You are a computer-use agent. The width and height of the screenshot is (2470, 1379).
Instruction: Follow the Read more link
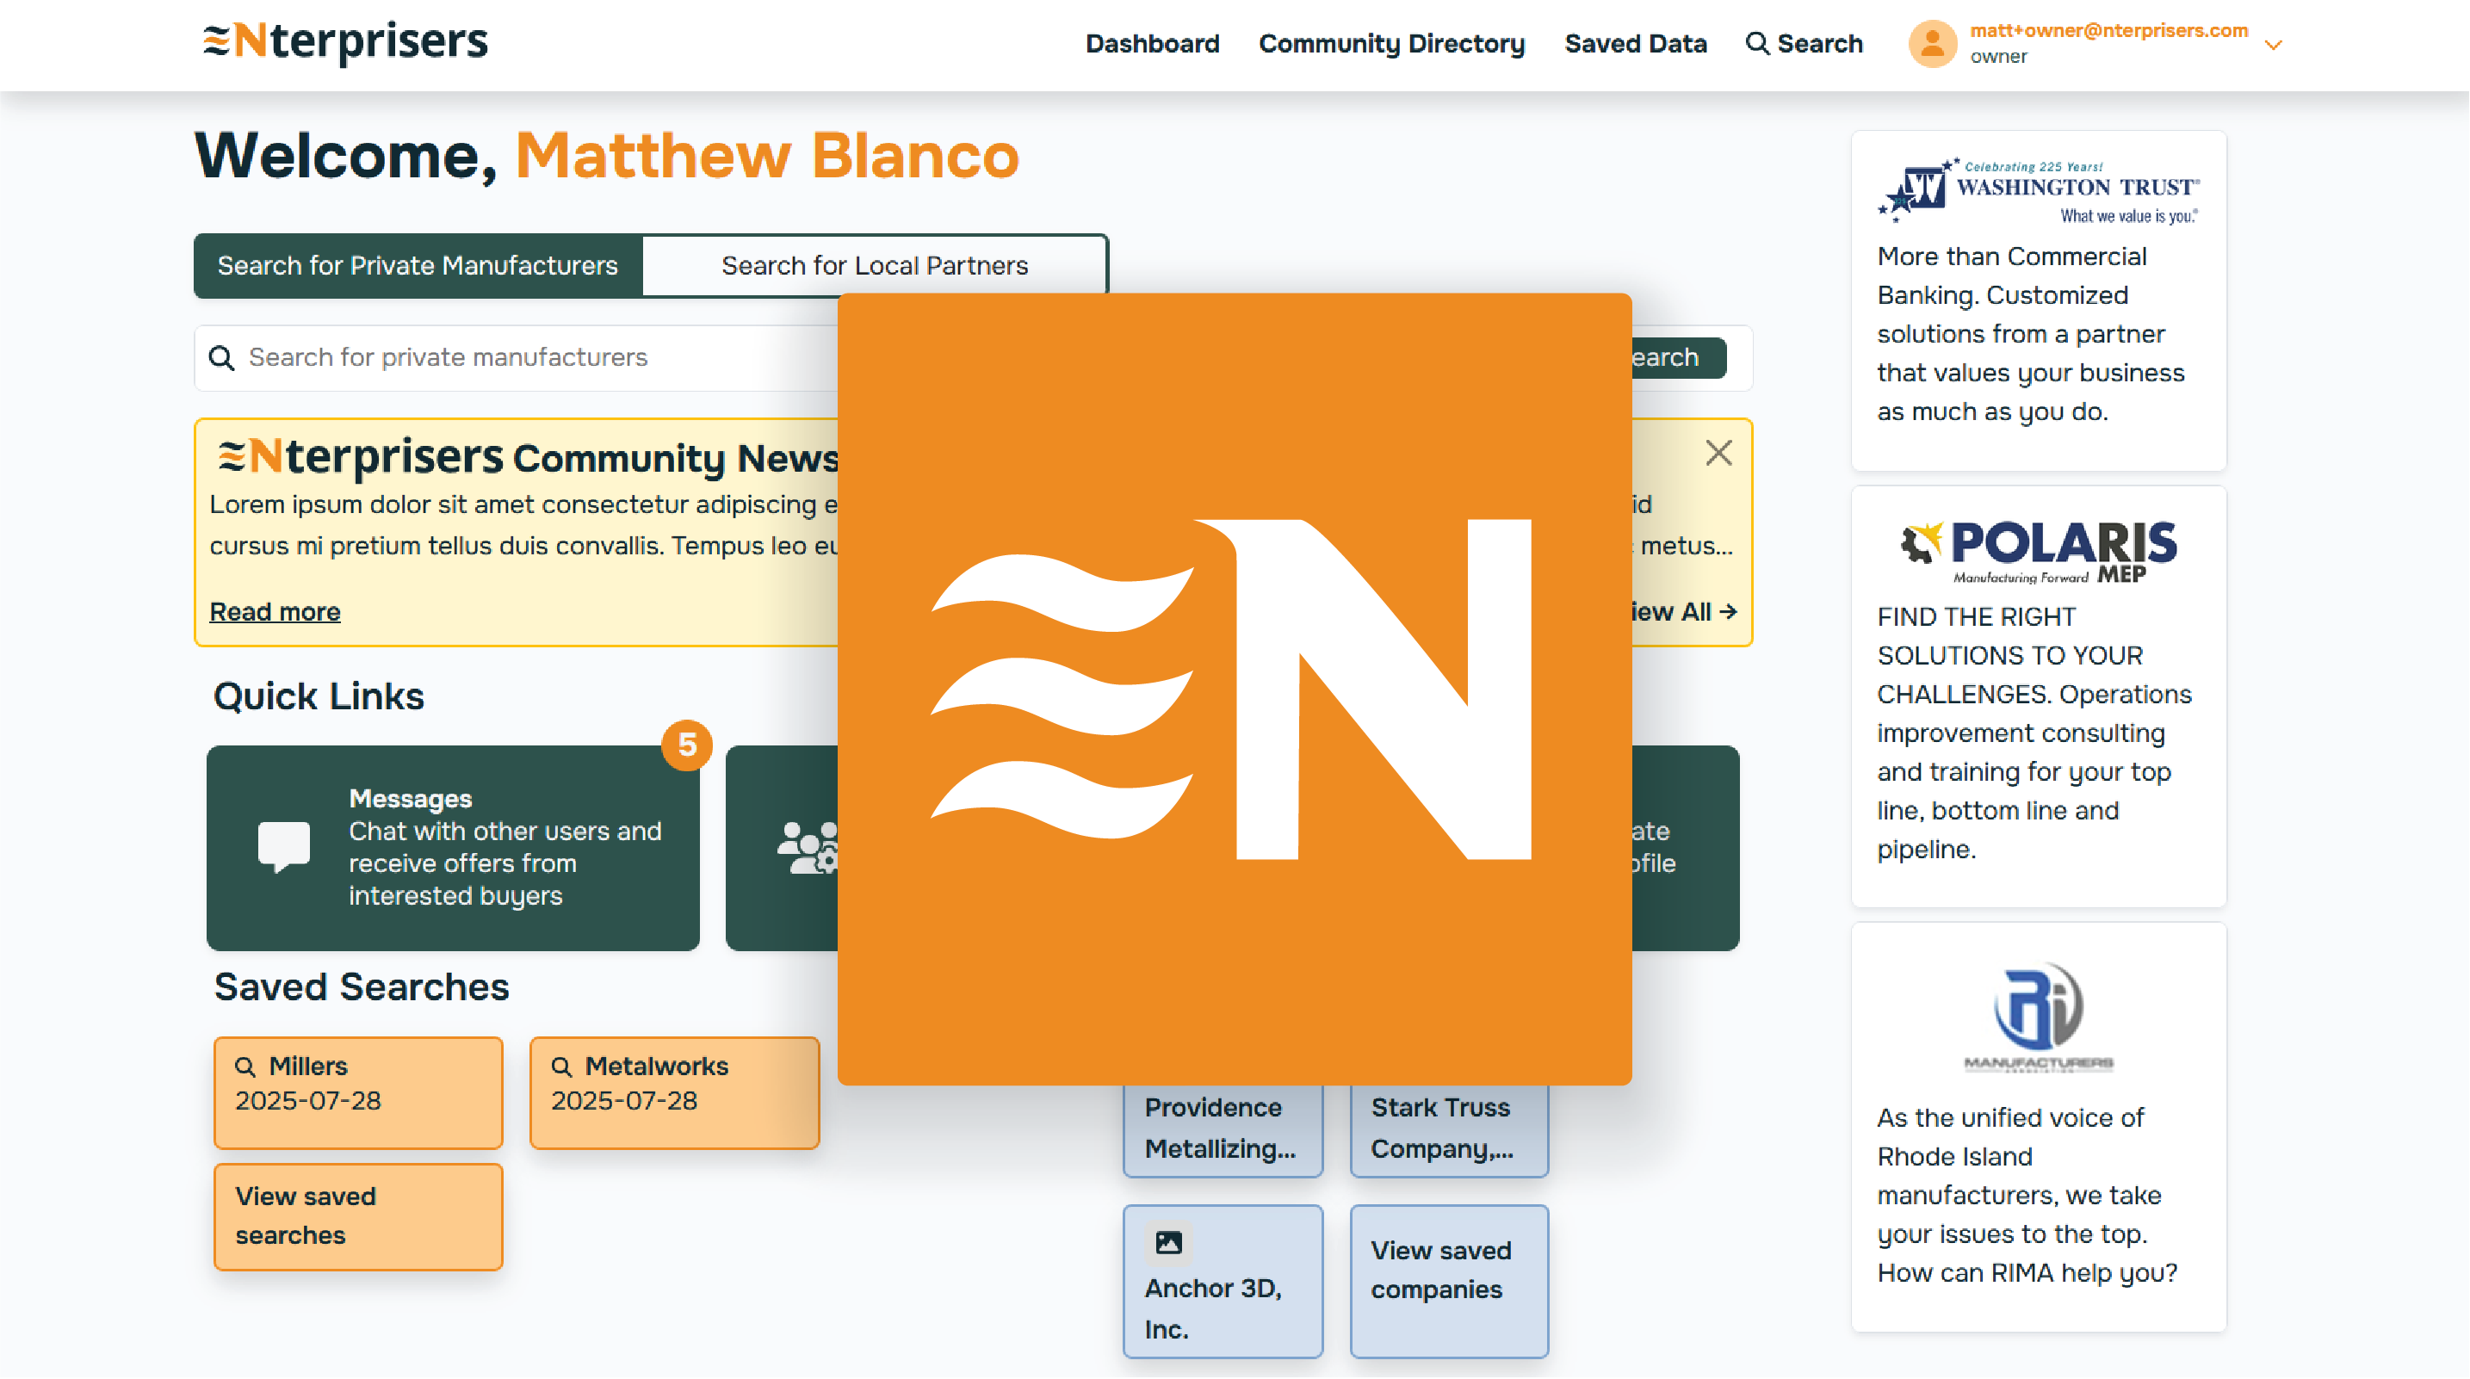point(275,612)
